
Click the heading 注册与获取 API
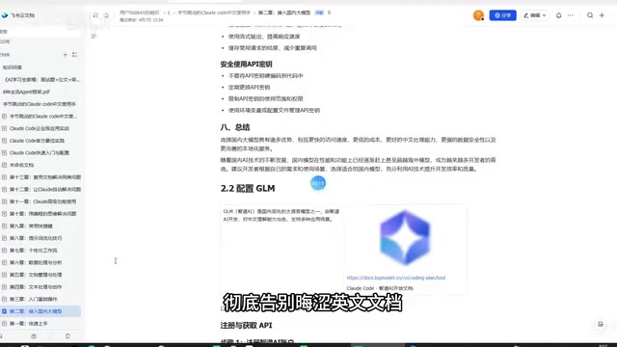coord(247,326)
